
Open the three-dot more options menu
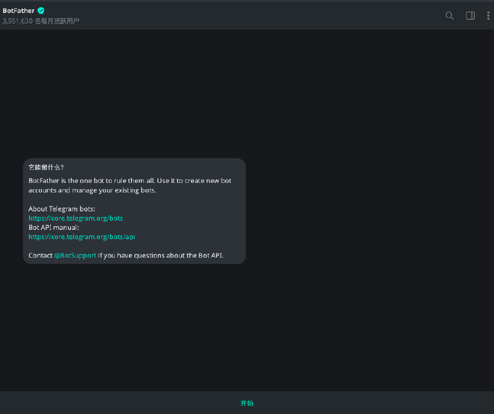(x=488, y=15)
